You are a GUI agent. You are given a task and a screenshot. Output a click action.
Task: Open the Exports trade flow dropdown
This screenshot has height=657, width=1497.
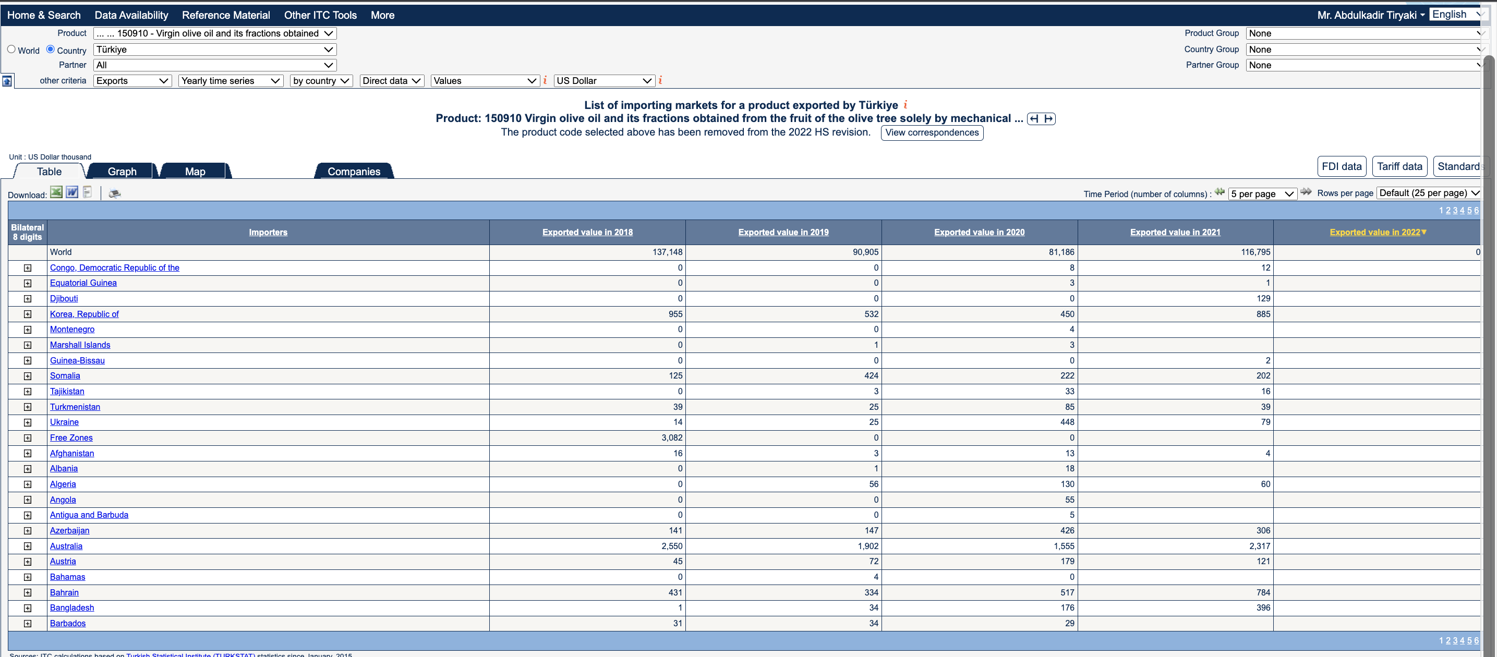132,81
